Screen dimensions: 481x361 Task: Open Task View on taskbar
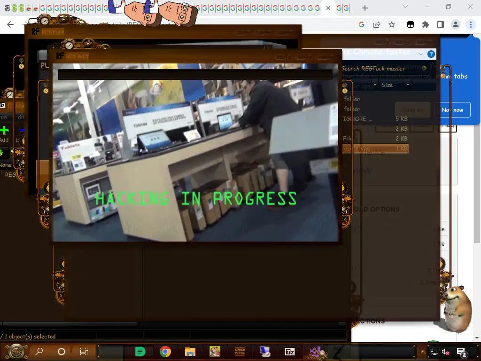point(84,352)
